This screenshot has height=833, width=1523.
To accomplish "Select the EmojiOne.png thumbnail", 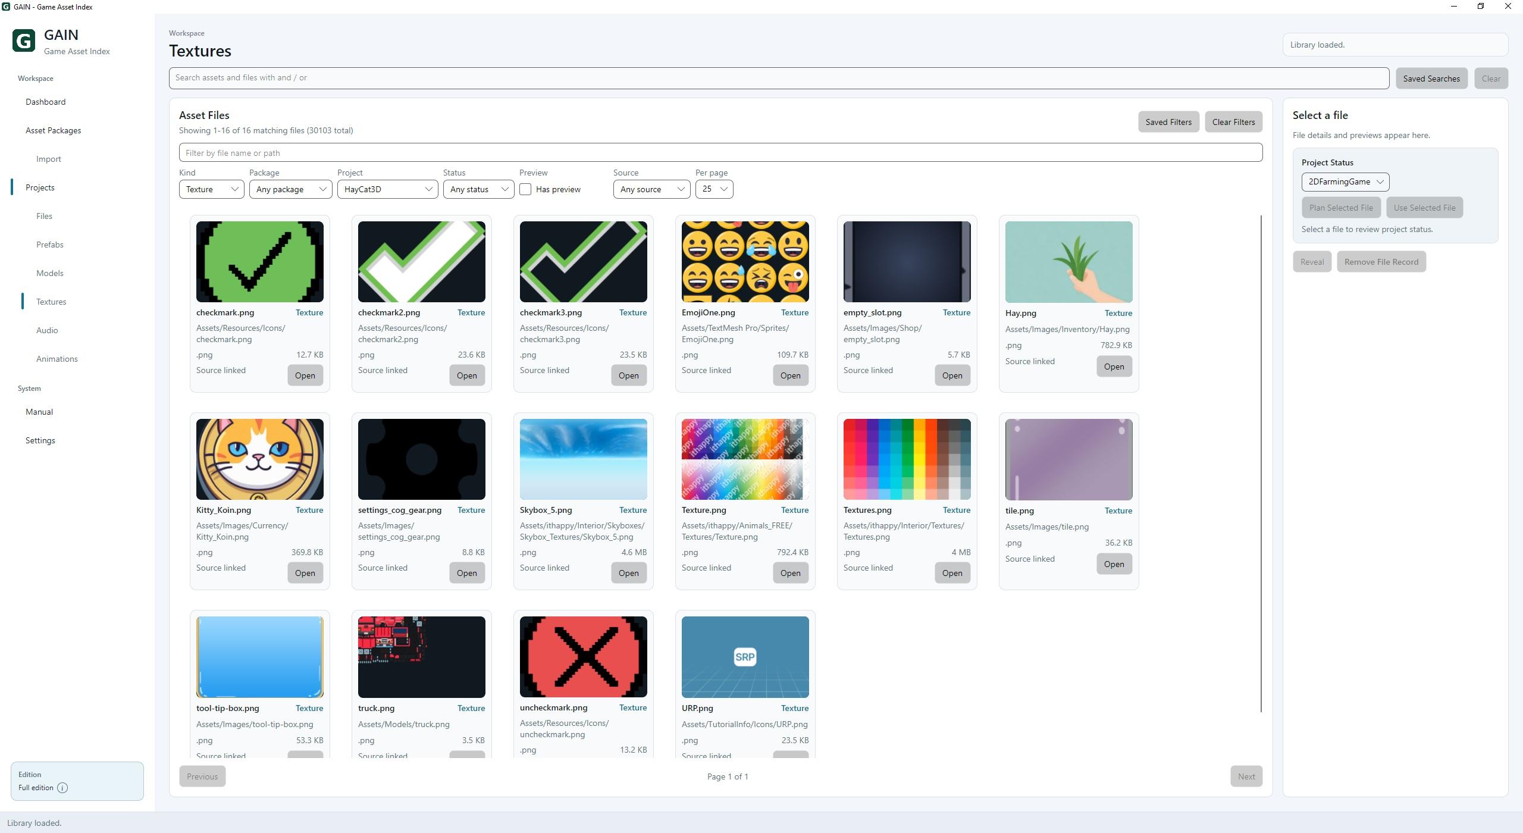I will 745,262.
